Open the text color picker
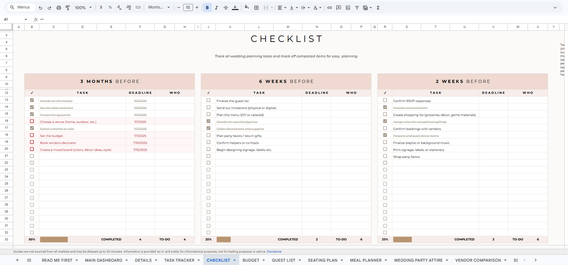This screenshot has width=568, height=265. coord(235,8)
